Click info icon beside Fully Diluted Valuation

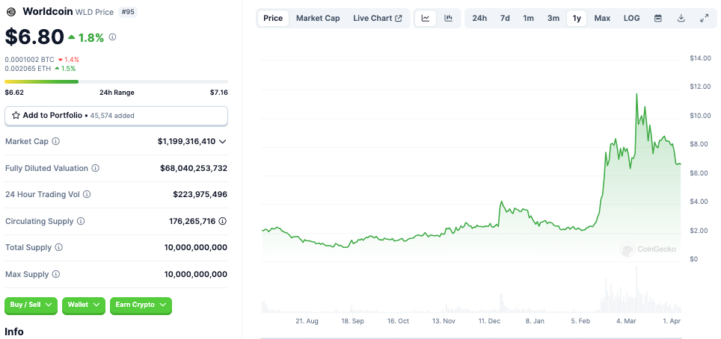pos(95,168)
